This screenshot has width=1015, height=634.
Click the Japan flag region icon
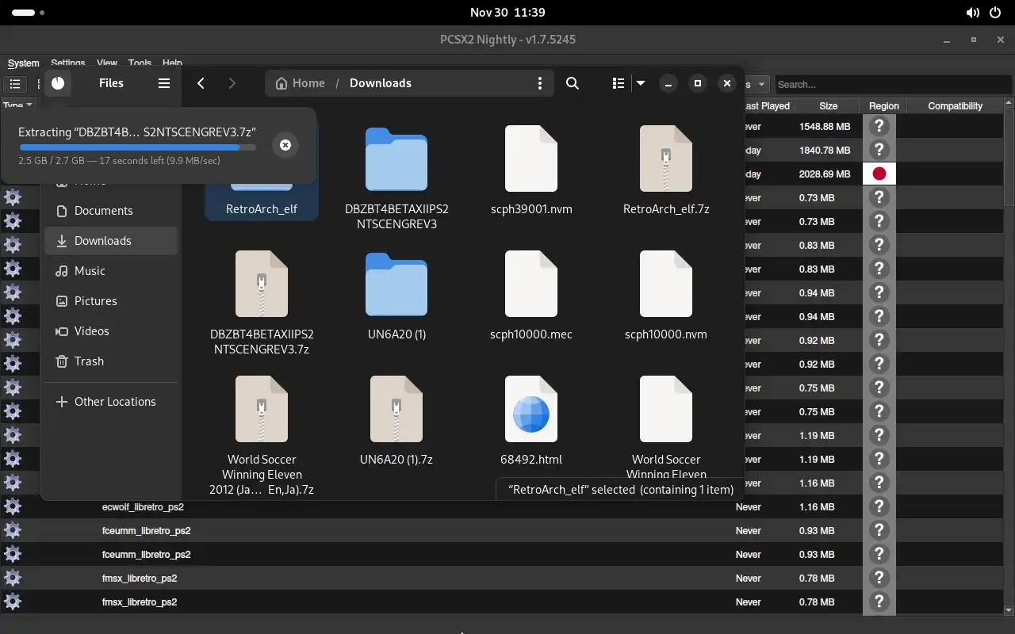tap(879, 174)
